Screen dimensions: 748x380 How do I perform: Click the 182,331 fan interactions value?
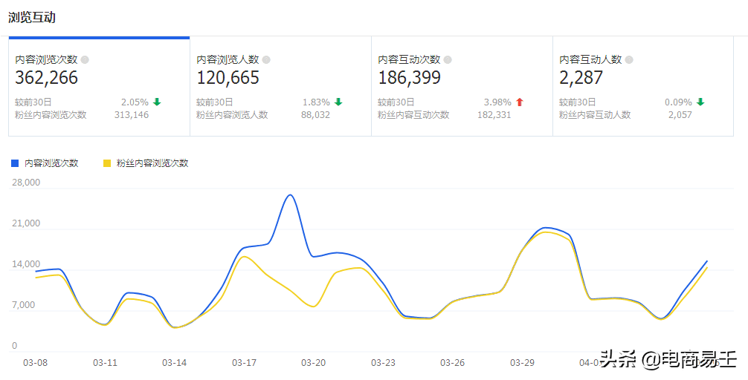click(x=494, y=115)
